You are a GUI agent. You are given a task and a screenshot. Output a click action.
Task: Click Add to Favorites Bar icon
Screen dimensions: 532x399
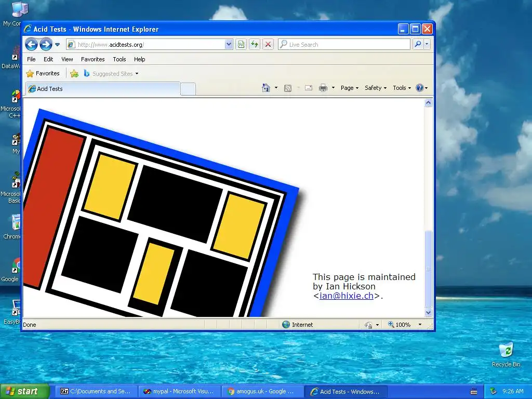74,74
